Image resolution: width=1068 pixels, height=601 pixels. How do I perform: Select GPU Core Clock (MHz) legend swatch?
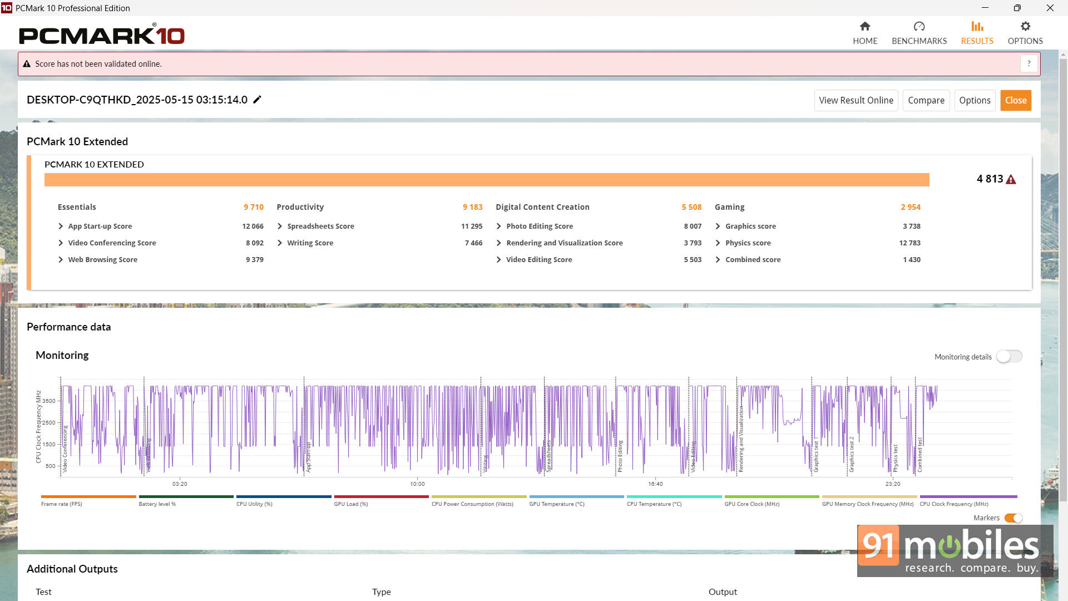[x=772, y=496]
